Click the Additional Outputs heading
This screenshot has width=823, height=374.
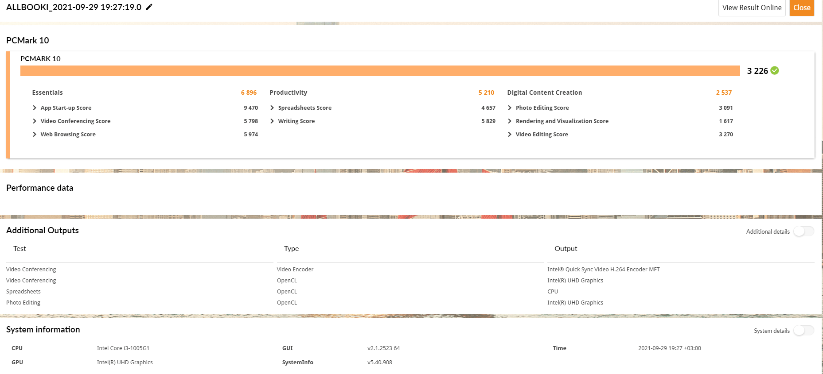coord(43,230)
